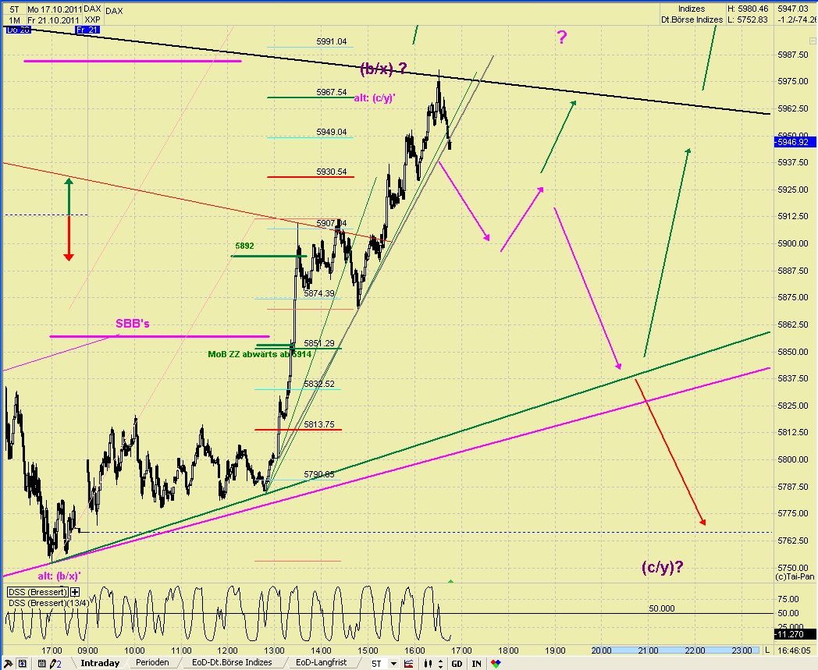Viewport: 818px width, 670px height.
Task: Click the GD moving average icon
Action: coord(457,663)
